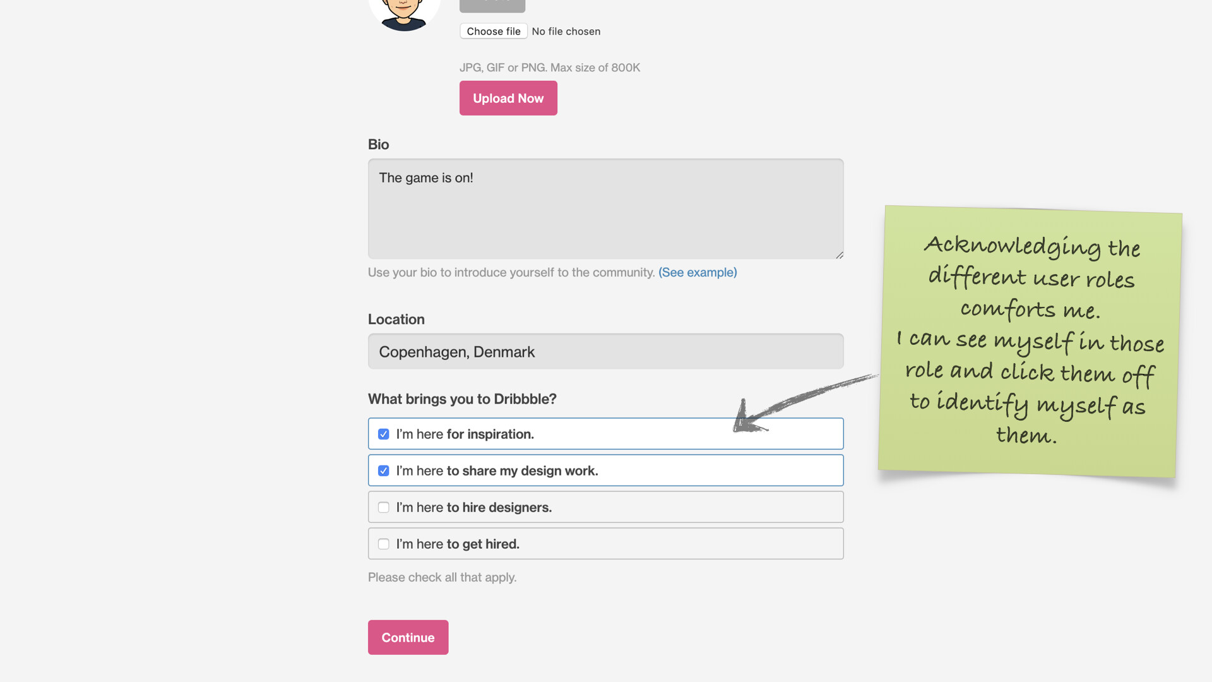Click the Bio textarea resize handle
Image resolution: width=1212 pixels, height=682 pixels.
click(839, 254)
